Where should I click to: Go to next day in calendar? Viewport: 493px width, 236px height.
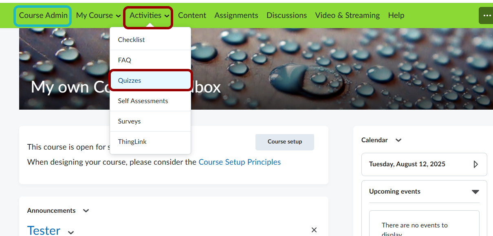pyautogui.click(x=475, y=164)
